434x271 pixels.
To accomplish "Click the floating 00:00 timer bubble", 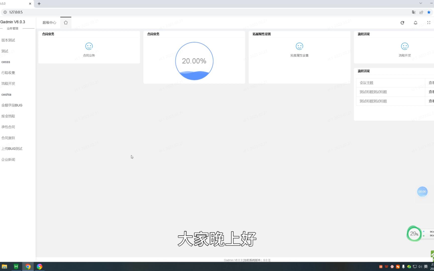I will coord(422,192).
